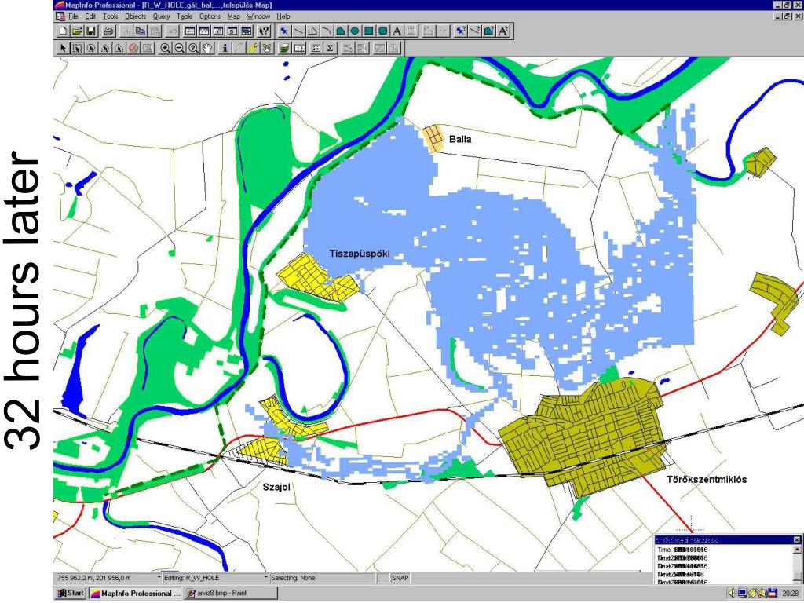
Task: Open the Text Style 'A?' icon
Action: click(x=503, y=31)
